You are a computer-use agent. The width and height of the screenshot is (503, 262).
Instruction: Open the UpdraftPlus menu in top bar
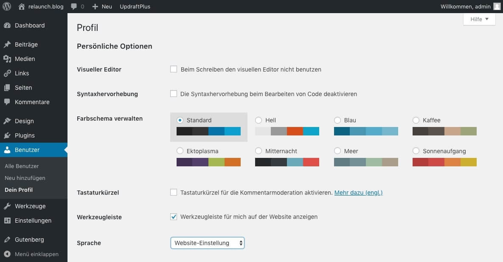[x=135, y=6]
